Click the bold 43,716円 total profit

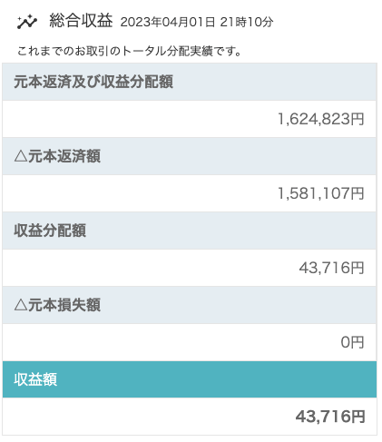pyautogui.click(x=330, y=417)
